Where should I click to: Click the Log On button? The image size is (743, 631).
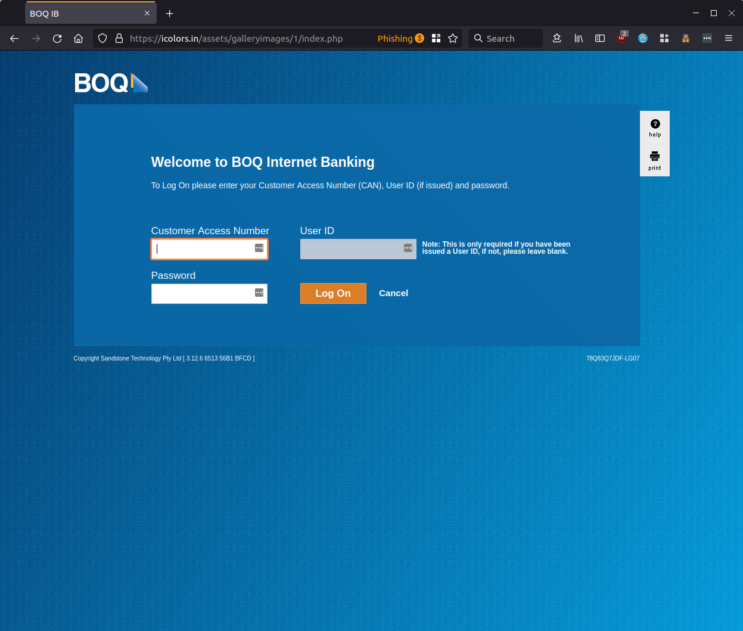click(x=333, y=293)
